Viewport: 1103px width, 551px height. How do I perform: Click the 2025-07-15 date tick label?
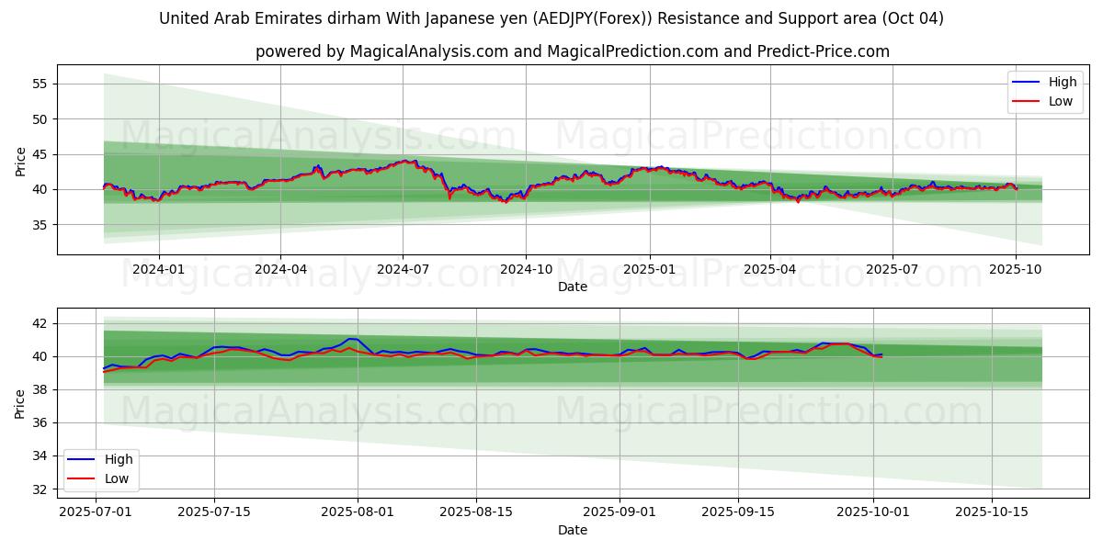(214, 512)
